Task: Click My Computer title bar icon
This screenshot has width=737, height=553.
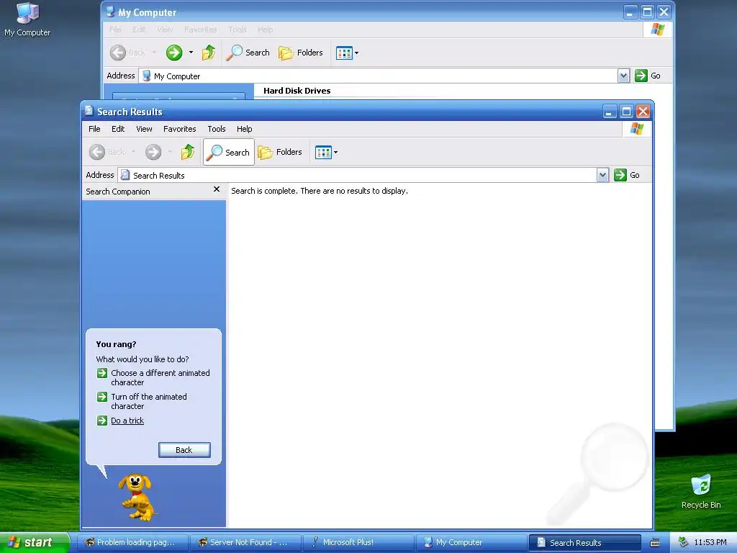Action: point(110,12)
